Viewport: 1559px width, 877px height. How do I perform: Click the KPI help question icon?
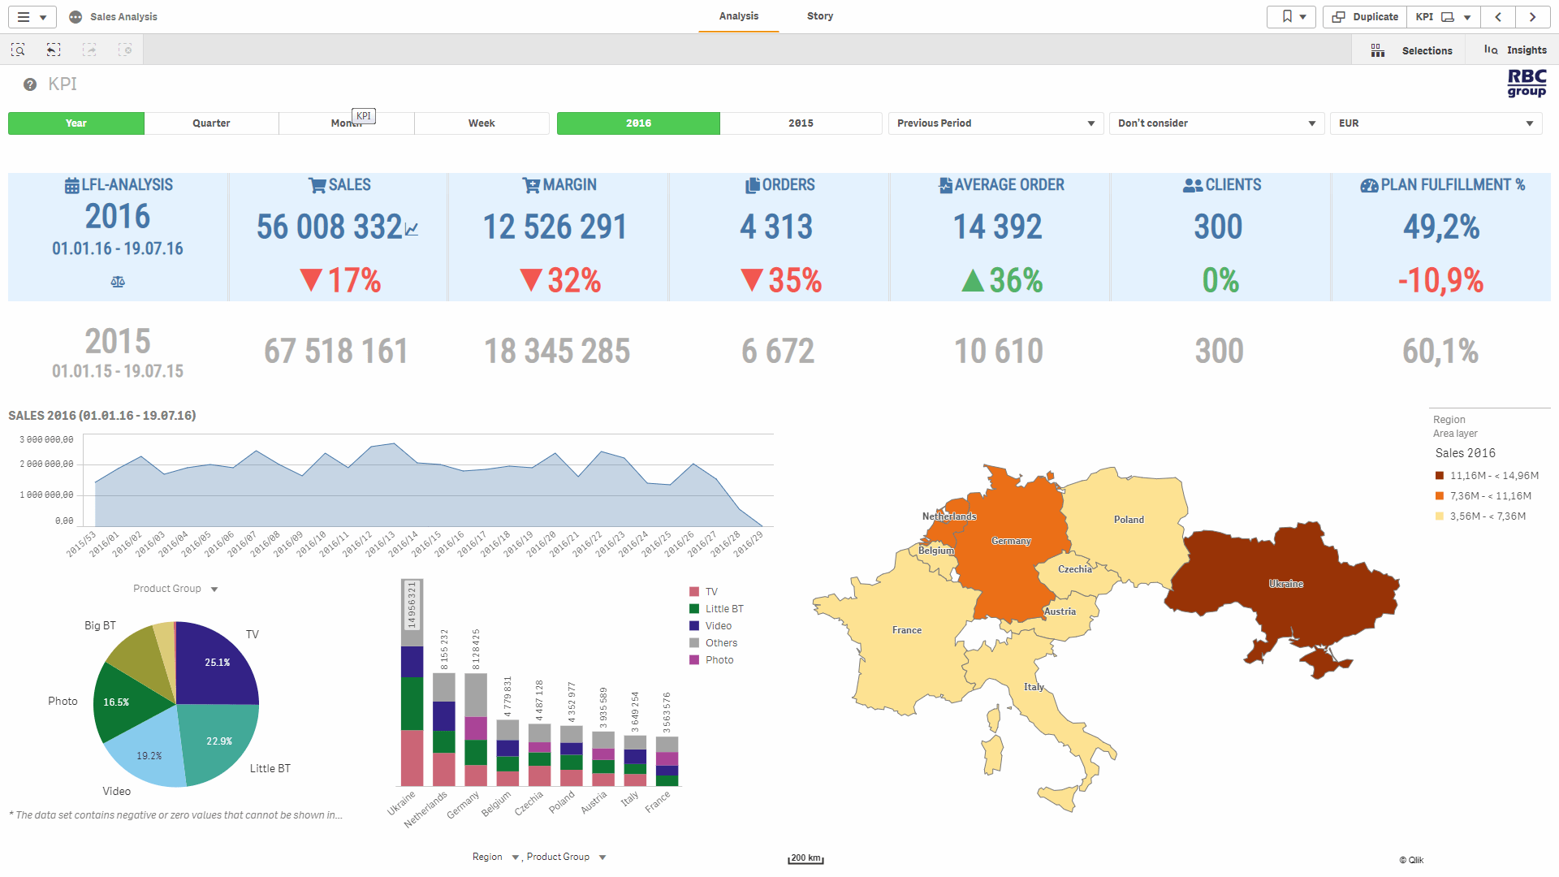(30, 84)
